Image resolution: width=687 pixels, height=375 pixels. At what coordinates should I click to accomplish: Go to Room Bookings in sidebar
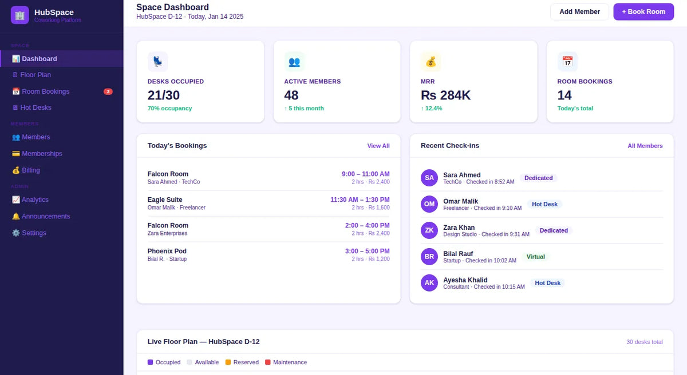click(62, 91)
